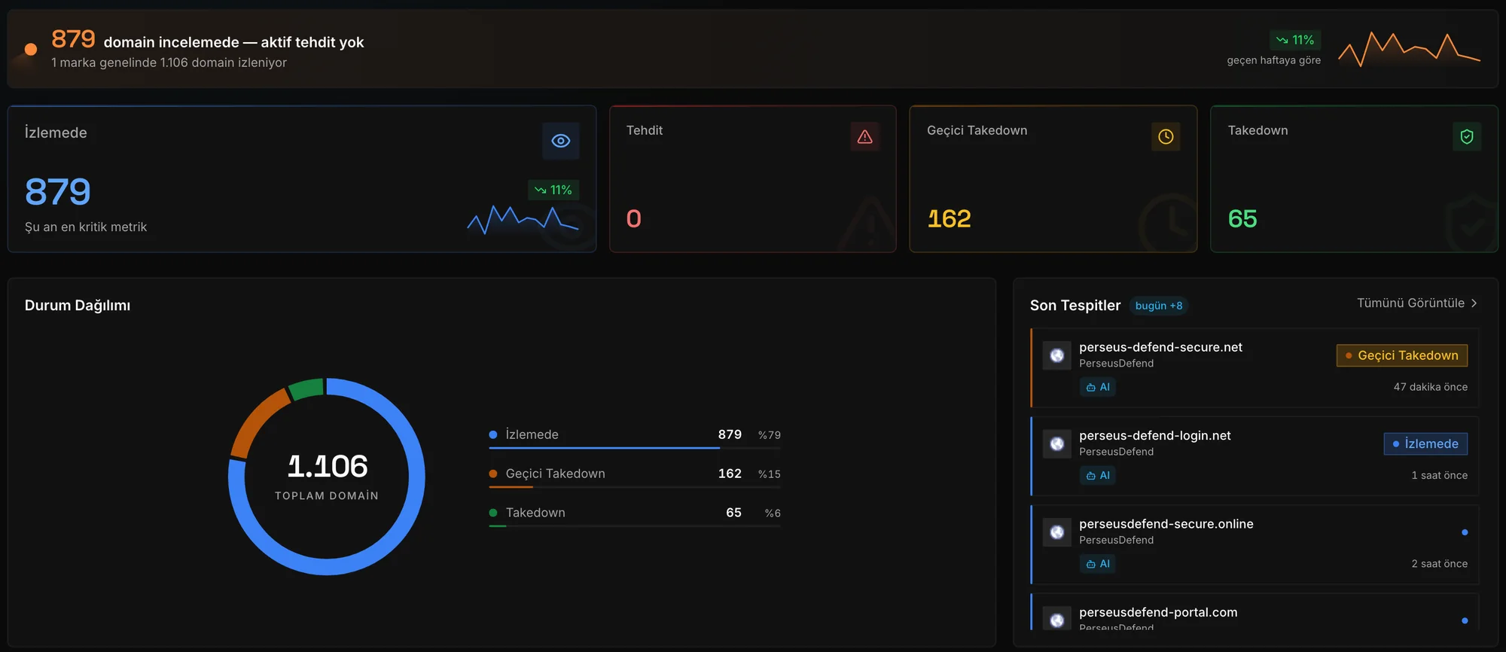
Task: Open Tümünü Görüntüle link
Action: tap(1410, 303)
